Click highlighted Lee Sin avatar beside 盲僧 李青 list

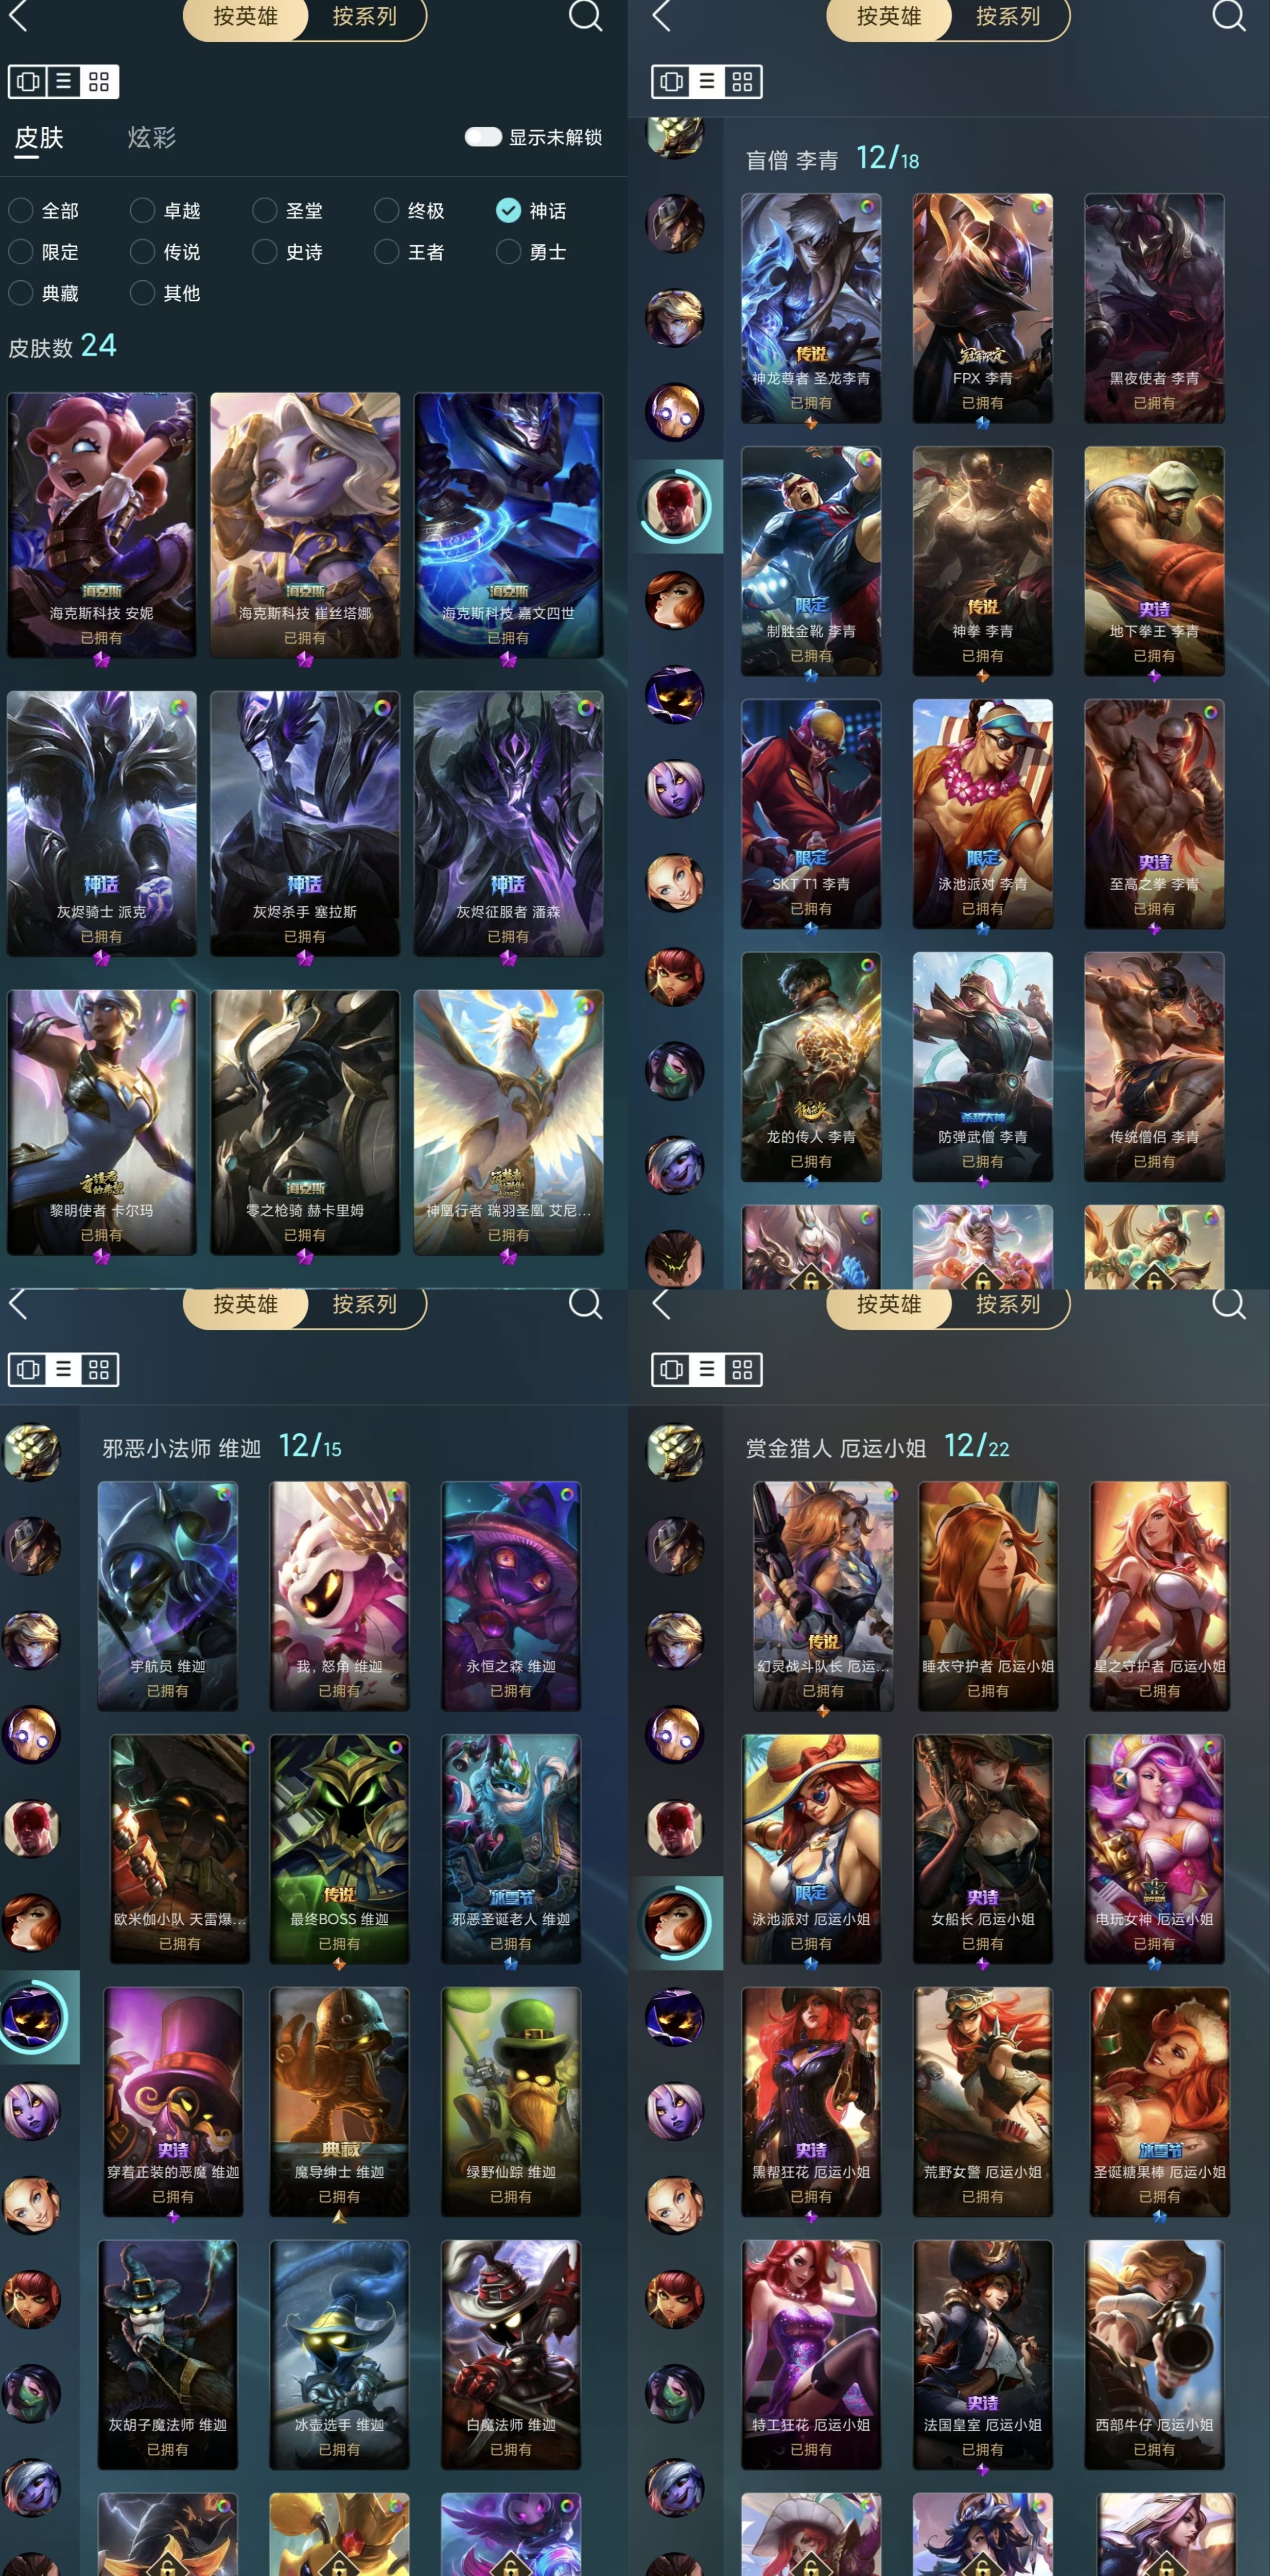[675, 506]
